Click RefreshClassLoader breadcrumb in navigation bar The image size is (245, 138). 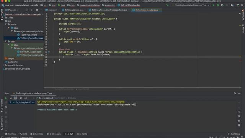click(x=129, y=5)
